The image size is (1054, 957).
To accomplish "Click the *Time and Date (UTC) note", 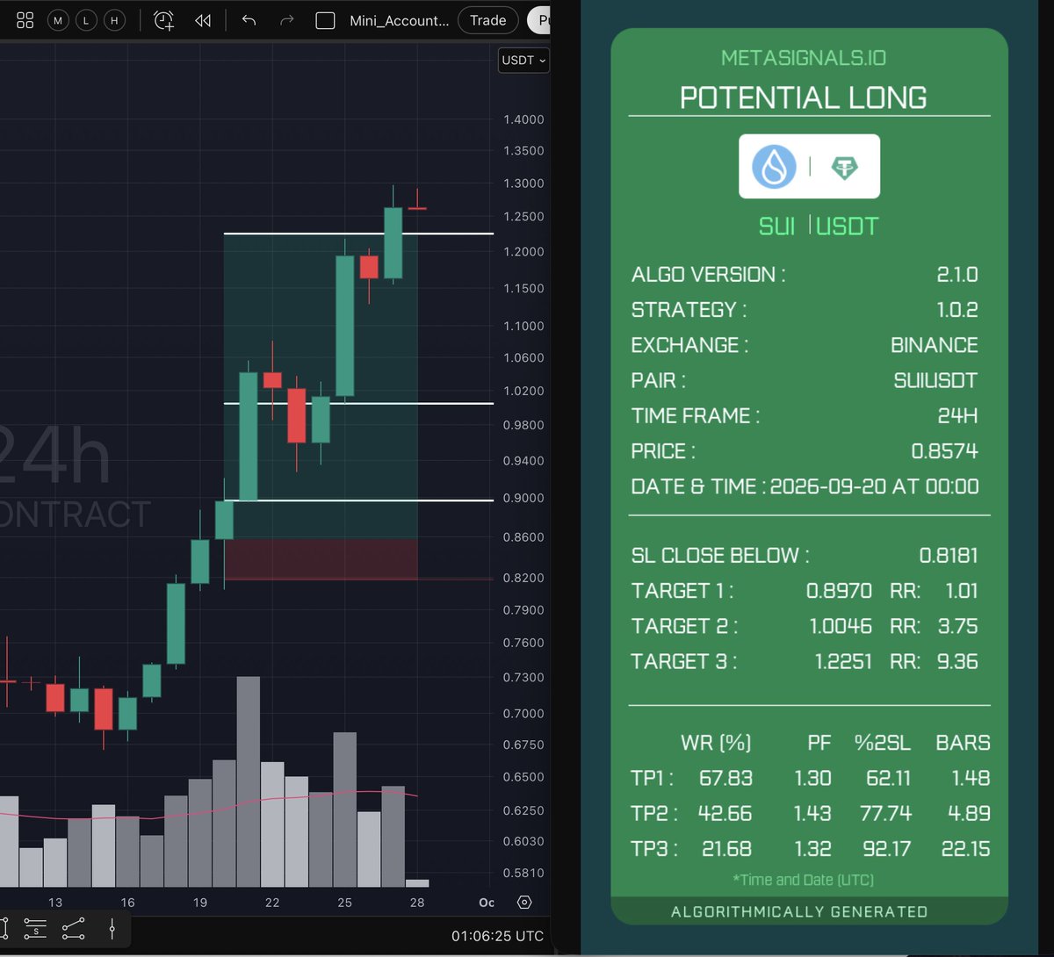I will point(804,880).
